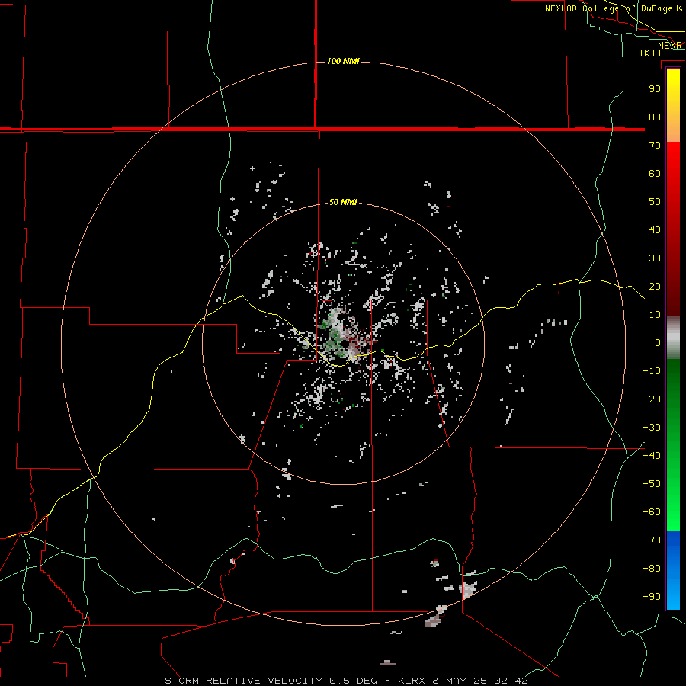Click the 100 NMI range ring label
686x686 pixels.
point(343,61)
